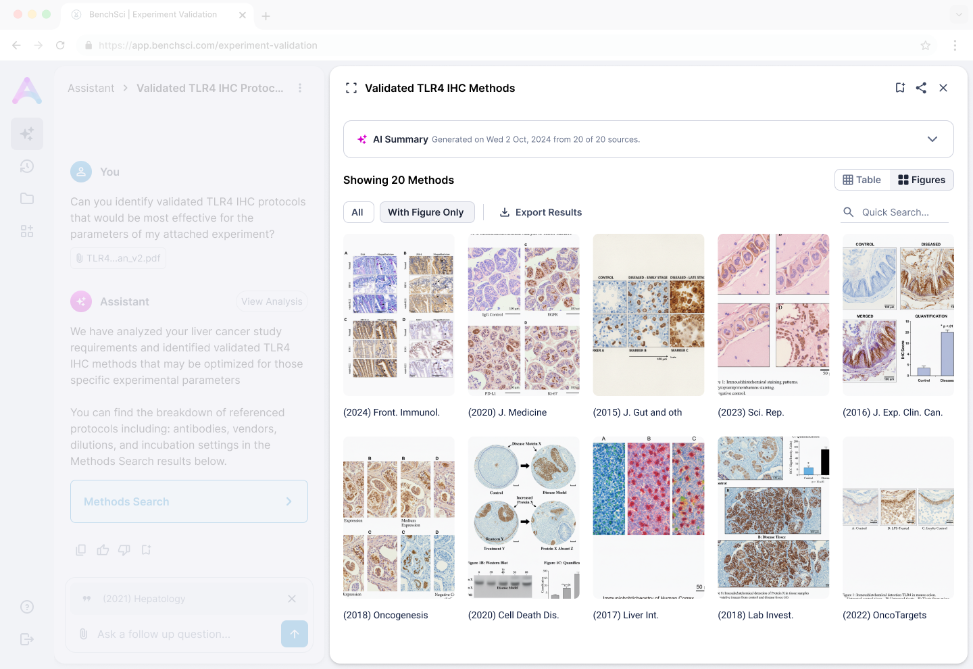Select the All filter option
This screenshot has height=669, width=973.
[358, 212]
